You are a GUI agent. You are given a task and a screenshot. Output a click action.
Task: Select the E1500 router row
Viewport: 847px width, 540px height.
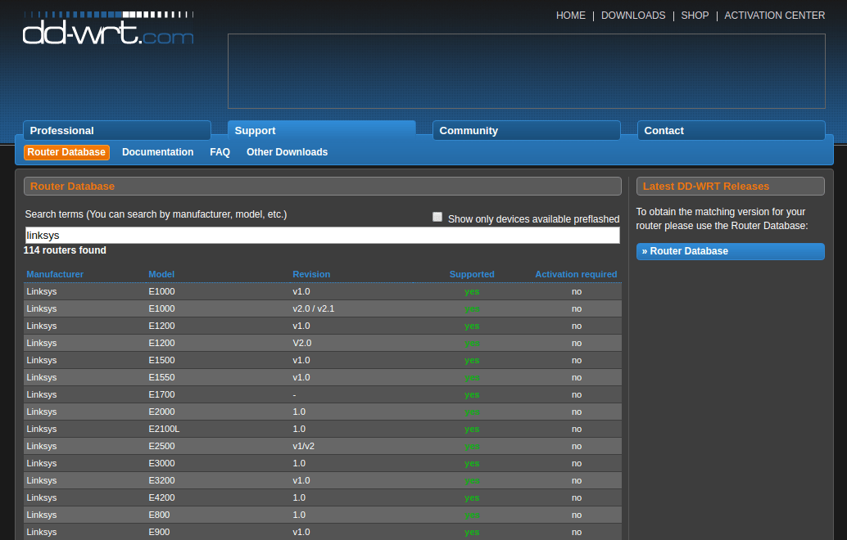point(323,360)
